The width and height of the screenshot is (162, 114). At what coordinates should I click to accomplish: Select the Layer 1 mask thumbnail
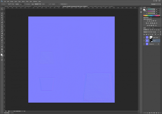click(x=151, y=41)
